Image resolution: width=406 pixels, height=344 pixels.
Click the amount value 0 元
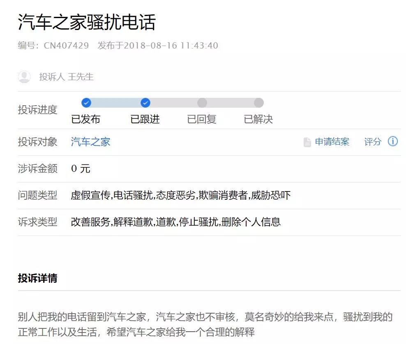click(81, 169)
